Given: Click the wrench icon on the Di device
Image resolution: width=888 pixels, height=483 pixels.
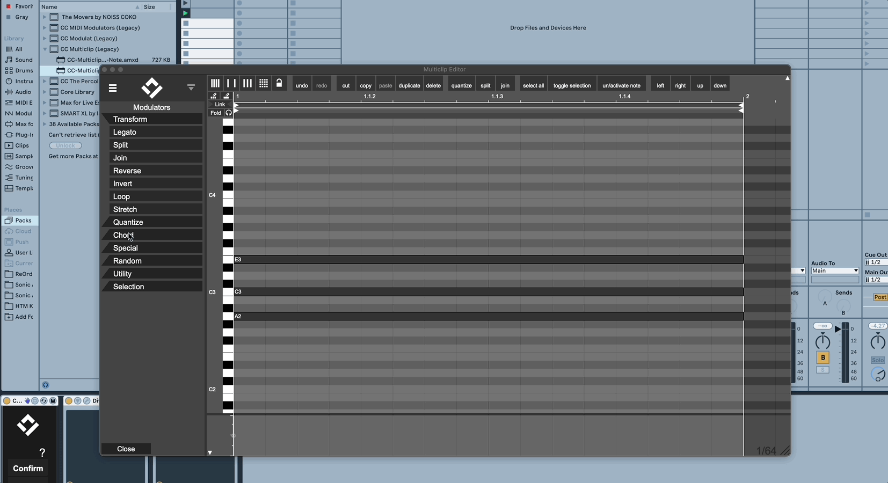Looking at the screenshot, I should 86,401.
